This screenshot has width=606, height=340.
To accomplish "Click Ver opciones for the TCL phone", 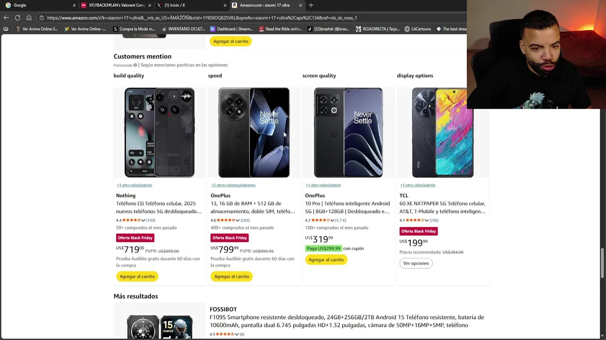I will (416, 263).
